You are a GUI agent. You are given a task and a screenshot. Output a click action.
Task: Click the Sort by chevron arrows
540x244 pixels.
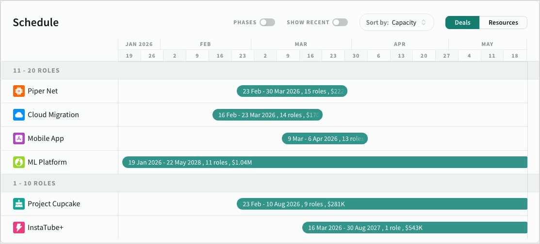(424, 22)
